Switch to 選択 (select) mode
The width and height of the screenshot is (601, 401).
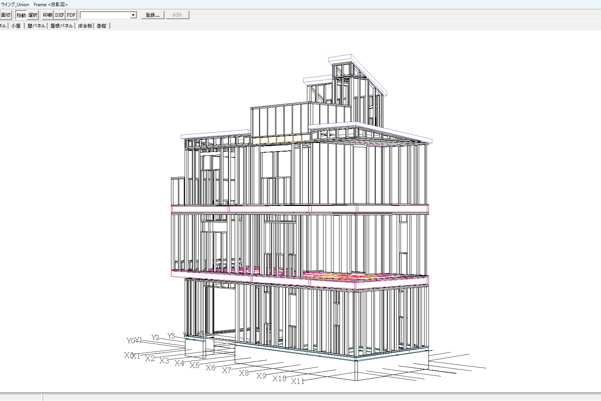pos(33,15)
